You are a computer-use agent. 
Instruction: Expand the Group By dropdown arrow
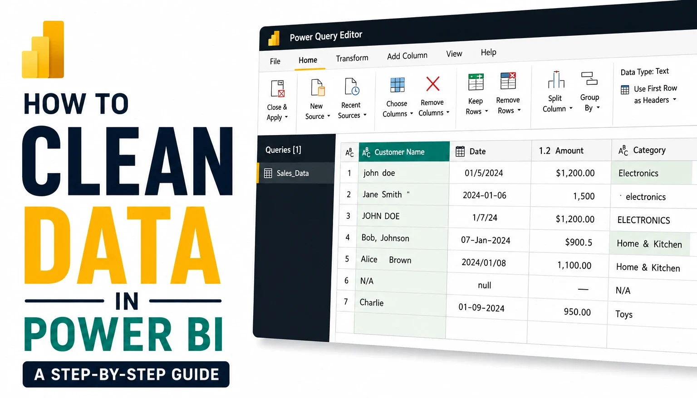(598, 107)
